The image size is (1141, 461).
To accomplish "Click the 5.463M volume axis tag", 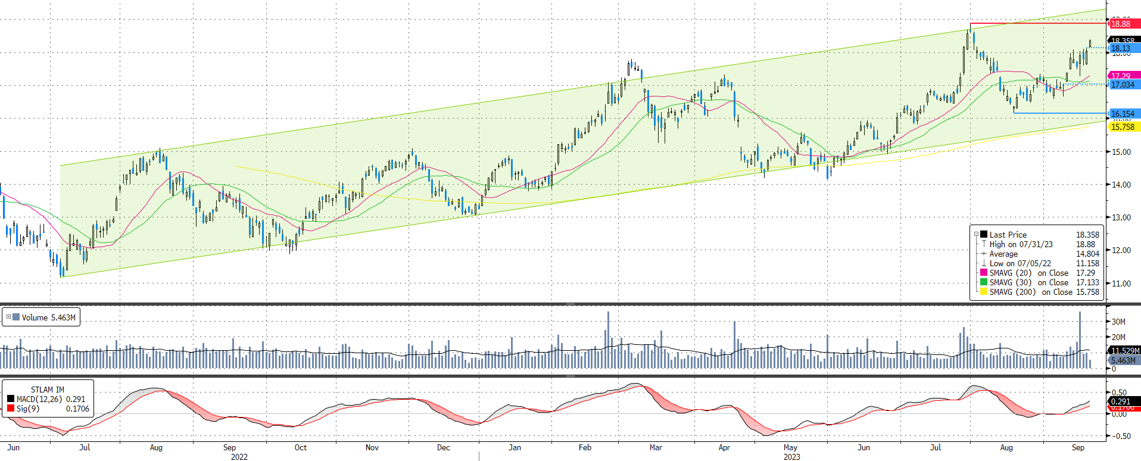I will pos(1124,360).
